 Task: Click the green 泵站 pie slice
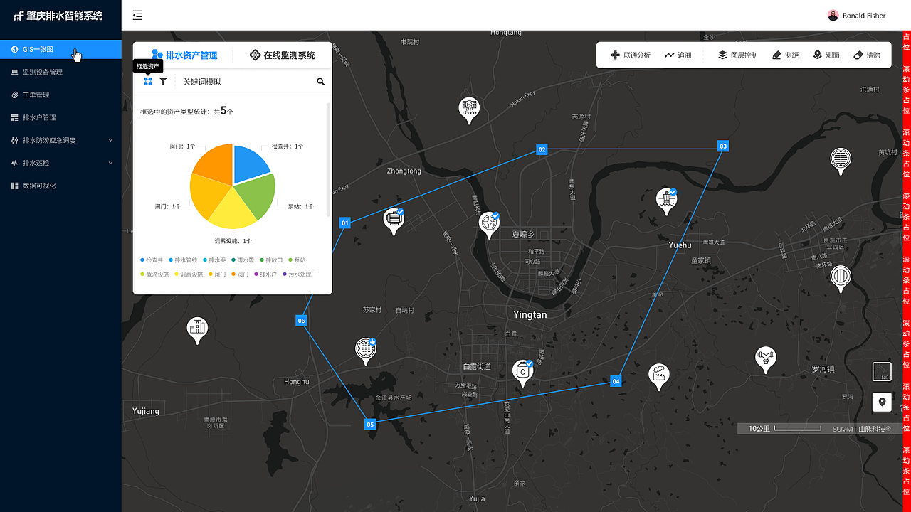point(258,196)
